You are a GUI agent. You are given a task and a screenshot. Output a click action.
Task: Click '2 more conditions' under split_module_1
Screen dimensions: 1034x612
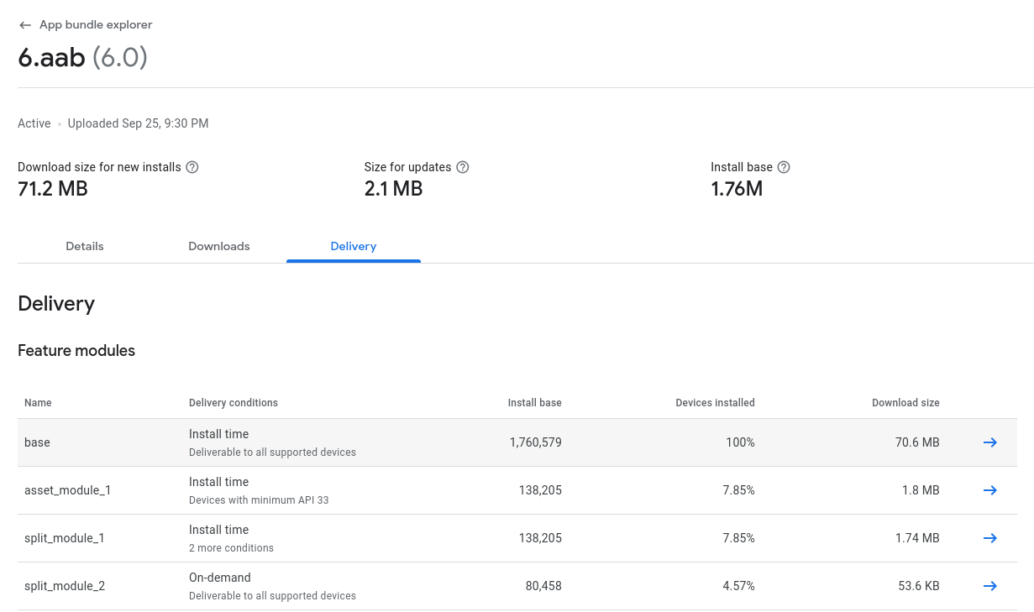(x=231, y=548)
